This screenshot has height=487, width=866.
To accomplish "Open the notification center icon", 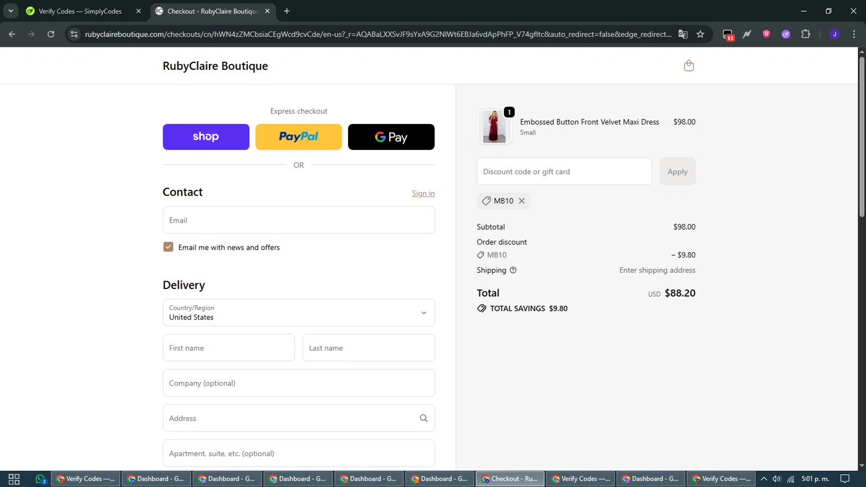I will click(845, 479).
